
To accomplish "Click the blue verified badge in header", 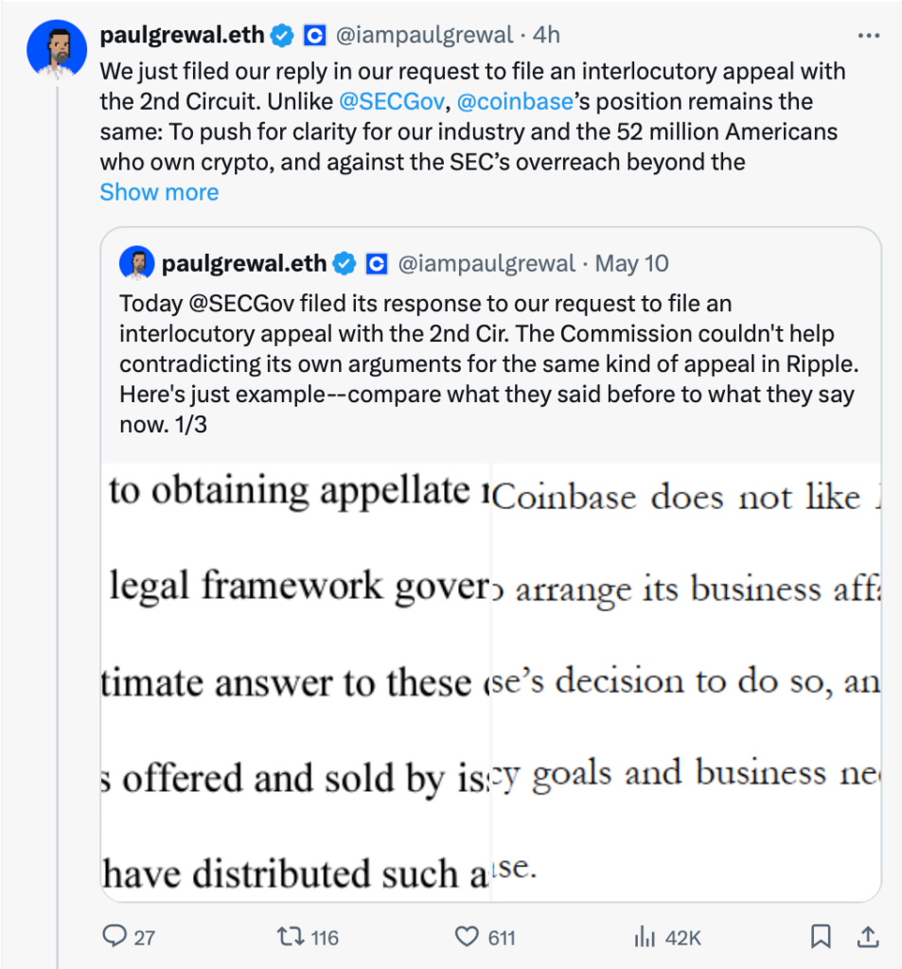I will [282, 36].
